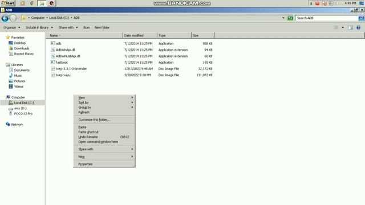The image size is (365, 205).
Task: Click the Explorer window taskbar icon
Action: [x=42, y=3]
